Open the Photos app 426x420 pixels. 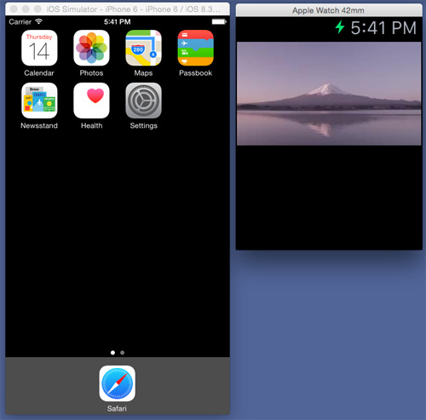click(91, 48)
